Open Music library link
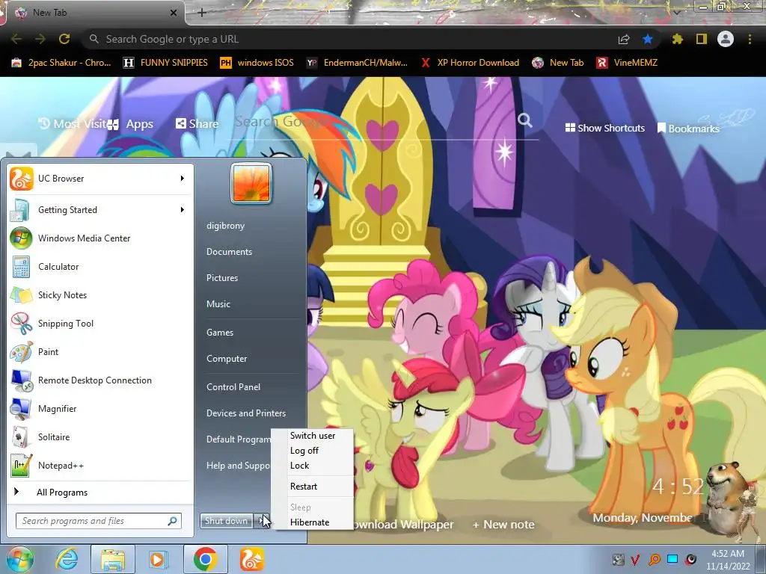This screenshot has height=574, width=766. (218, 304)
